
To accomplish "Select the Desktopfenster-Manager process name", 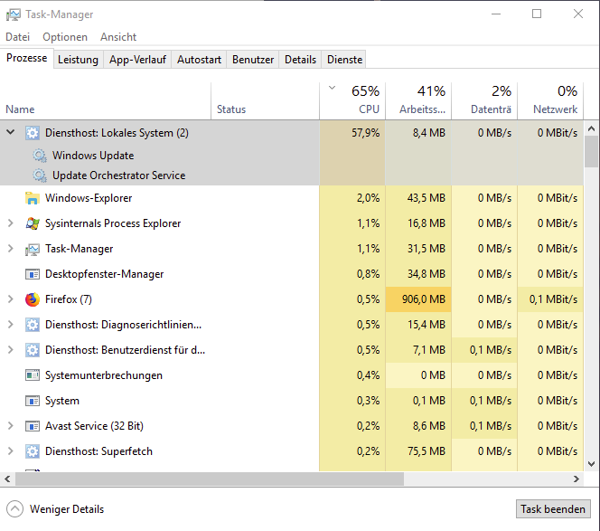I will [x=105, y=274].
